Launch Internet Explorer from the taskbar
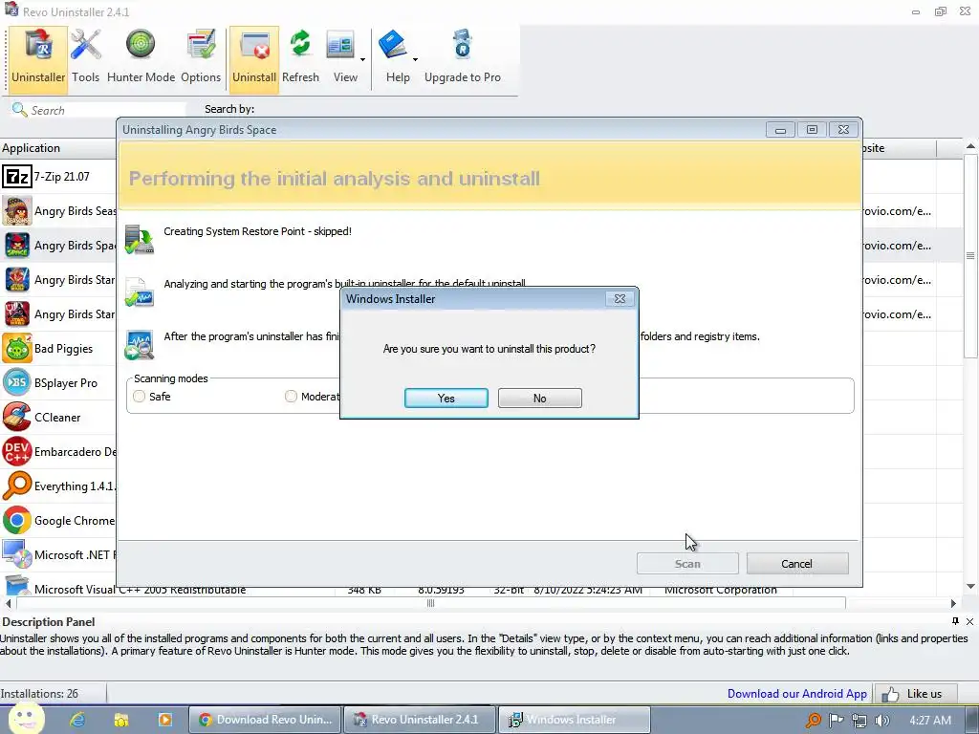979x734 pixels. tap(77, 720)
